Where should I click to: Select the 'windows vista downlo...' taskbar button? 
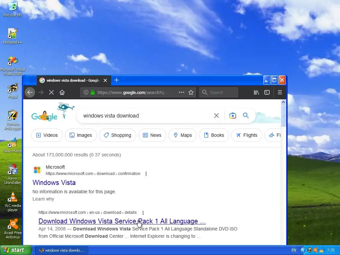(x=61, y=250)
